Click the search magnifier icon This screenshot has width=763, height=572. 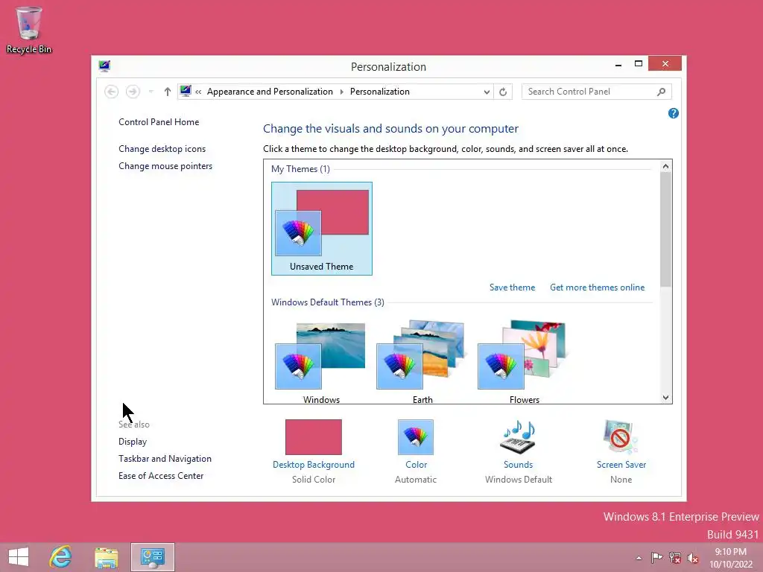tap(662, 92)
